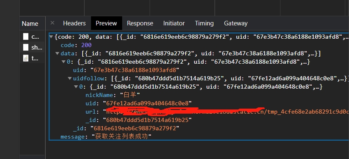
Task: Click the Name column header
Action: coord(30,23)
